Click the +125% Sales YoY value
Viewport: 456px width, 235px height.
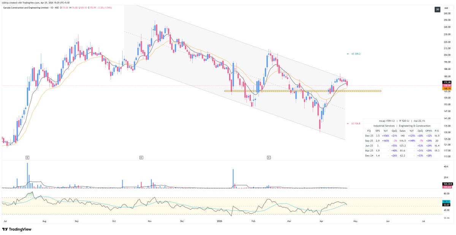pyautogui.click(x=412, y=135)
